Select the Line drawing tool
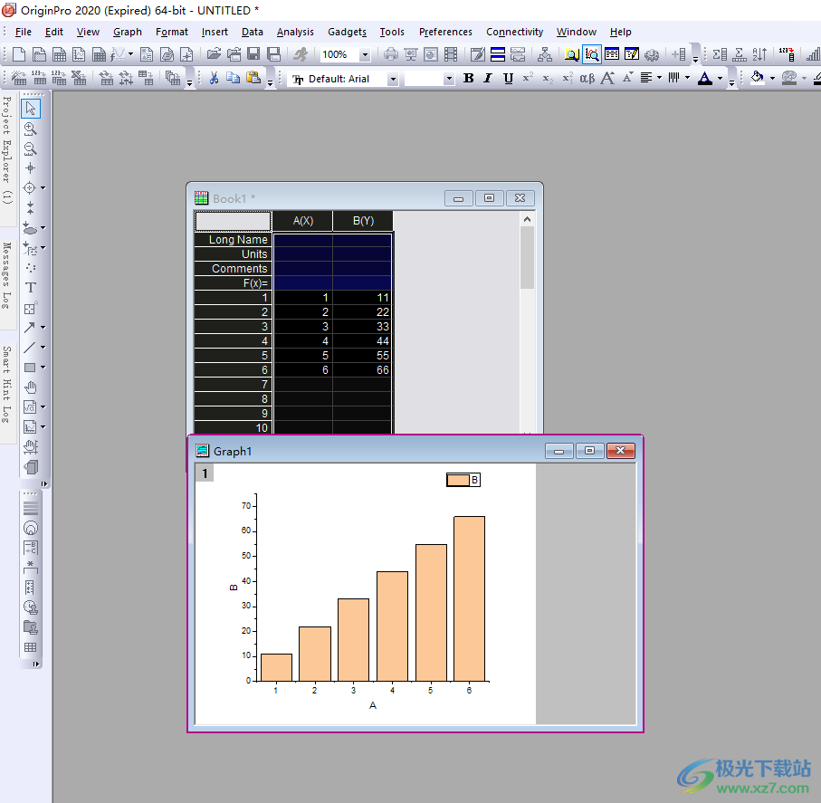The height and width of the screenshot is (803, 821). [x=30, y=348]
